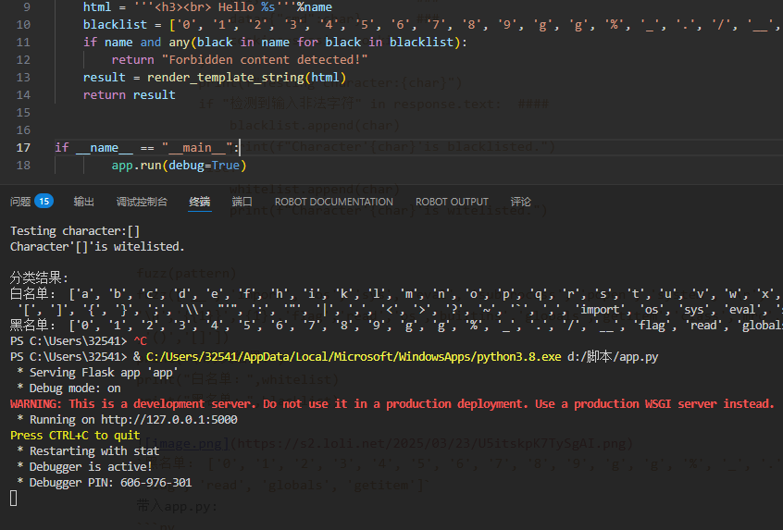Image resolution: width=783 pixels, height=530 pixels.
Task: Select the 终端 terminal tab
Action: click(x=199, y=202)
